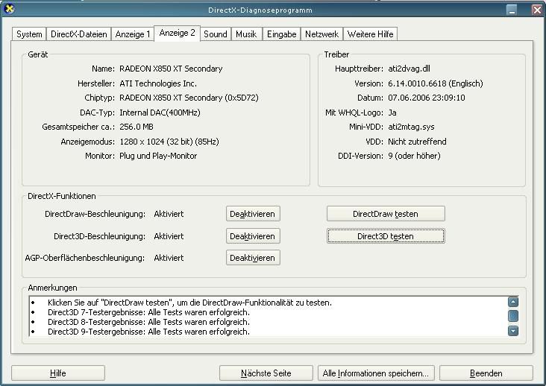This screenshot has width=546, height=386.
Task: Go to the Sound tab
Action: (215, 34)
